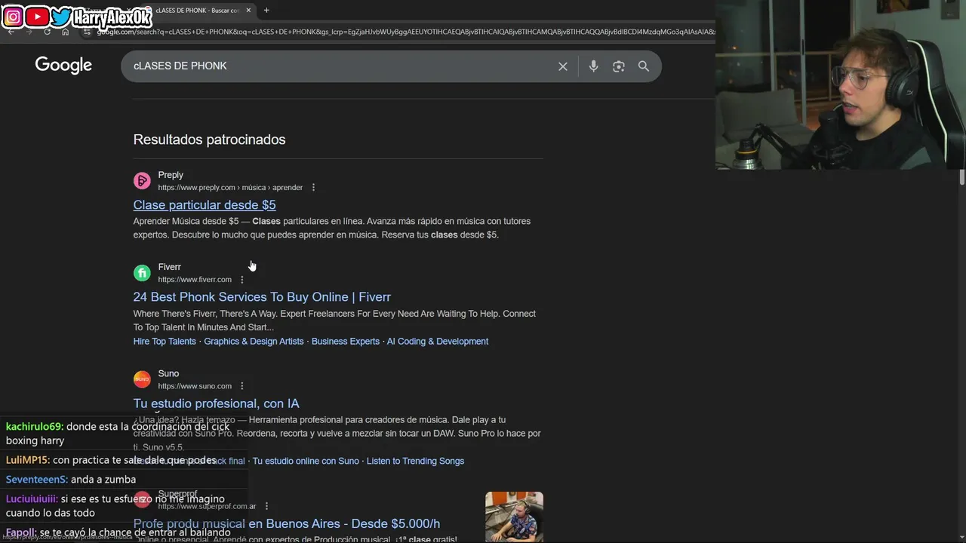Click the Google search input field
Viewport: 966px width, 543px height.
point(340,66)
